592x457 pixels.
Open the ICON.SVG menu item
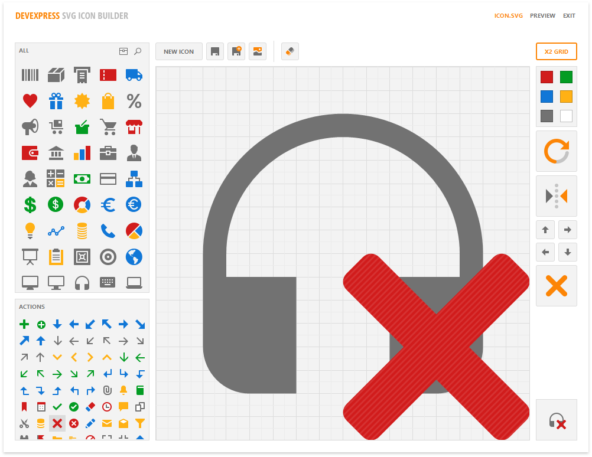click(509, 16)
